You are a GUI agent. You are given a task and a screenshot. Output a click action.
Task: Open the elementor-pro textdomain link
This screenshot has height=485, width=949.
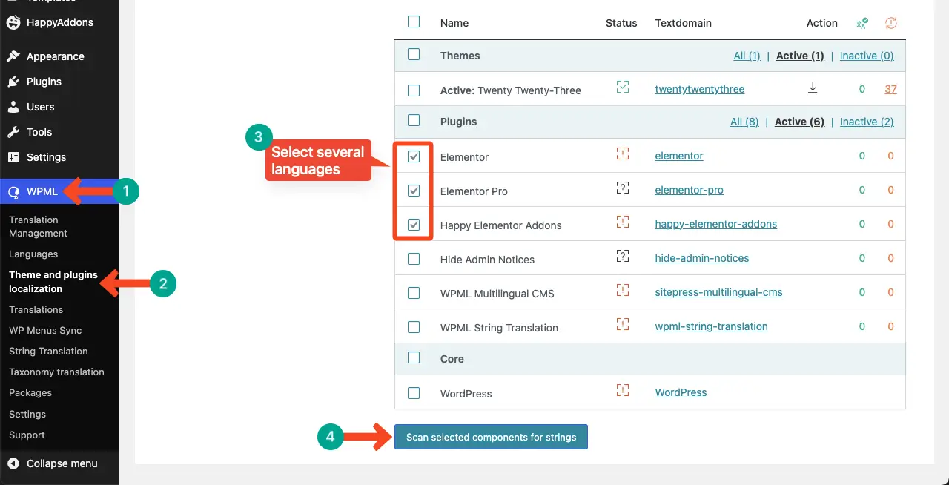pyautogui.click(x=690, y=190)
